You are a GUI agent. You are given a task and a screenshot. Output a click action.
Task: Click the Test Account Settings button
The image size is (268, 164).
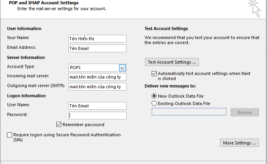(172, 62)
